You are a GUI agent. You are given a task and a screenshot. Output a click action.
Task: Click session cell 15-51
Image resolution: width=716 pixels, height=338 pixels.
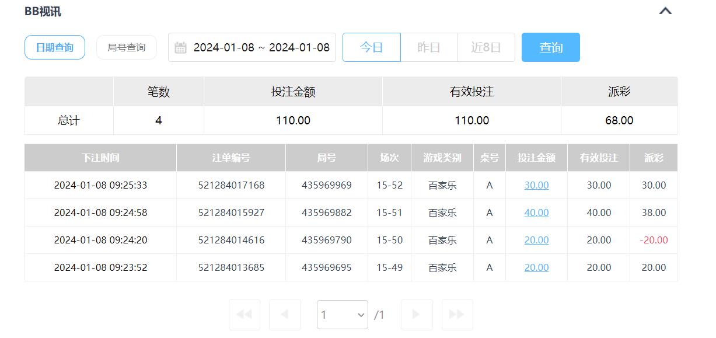(389, 212)
